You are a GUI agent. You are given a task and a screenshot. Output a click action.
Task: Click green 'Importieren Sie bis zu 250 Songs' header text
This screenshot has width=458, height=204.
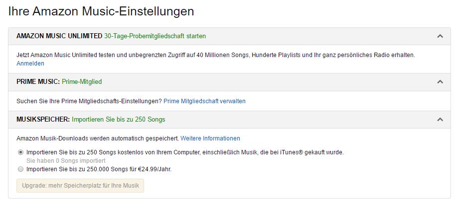coord(119,120)
